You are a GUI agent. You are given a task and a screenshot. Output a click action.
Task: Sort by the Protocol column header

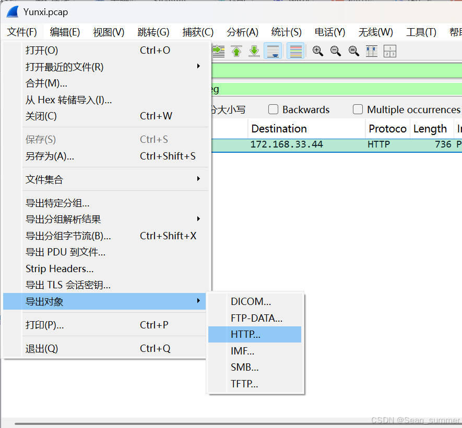coord(387,129)
